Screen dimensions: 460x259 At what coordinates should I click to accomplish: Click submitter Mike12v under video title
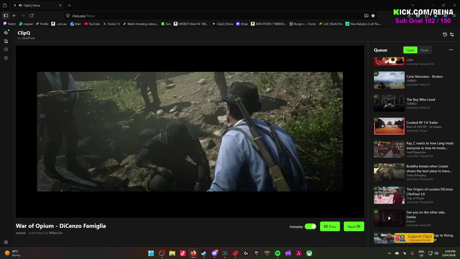click(x=56, y=233)
